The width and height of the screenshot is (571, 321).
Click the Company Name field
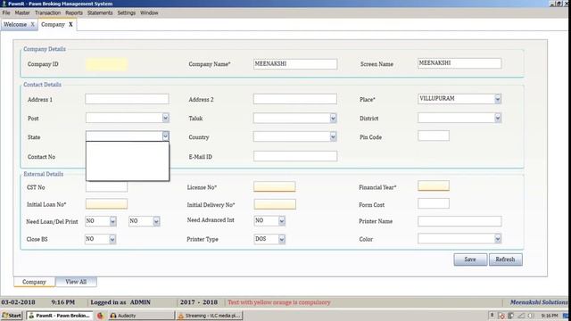tap(295, 63)
